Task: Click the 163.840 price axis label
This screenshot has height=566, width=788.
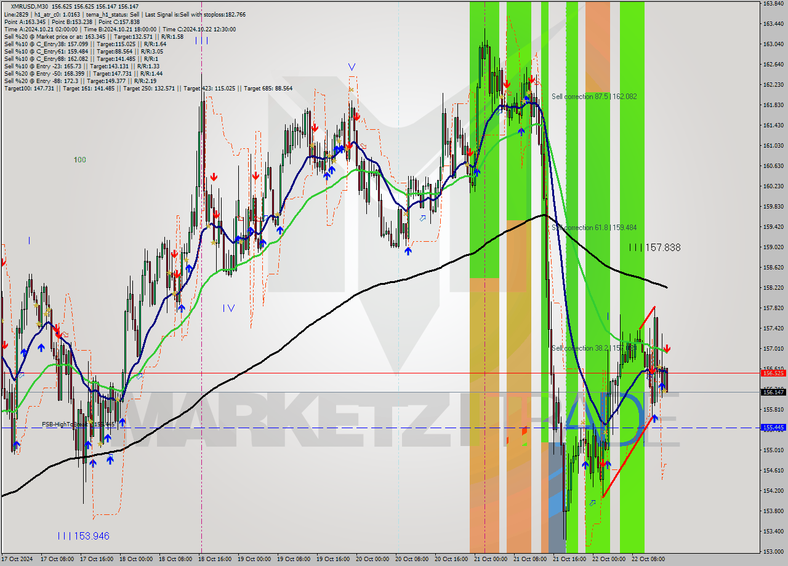Action: coord(773,4)
